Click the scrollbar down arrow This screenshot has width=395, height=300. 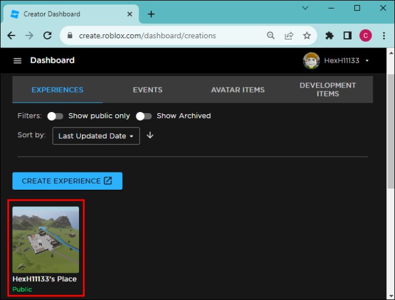[391, 296]
